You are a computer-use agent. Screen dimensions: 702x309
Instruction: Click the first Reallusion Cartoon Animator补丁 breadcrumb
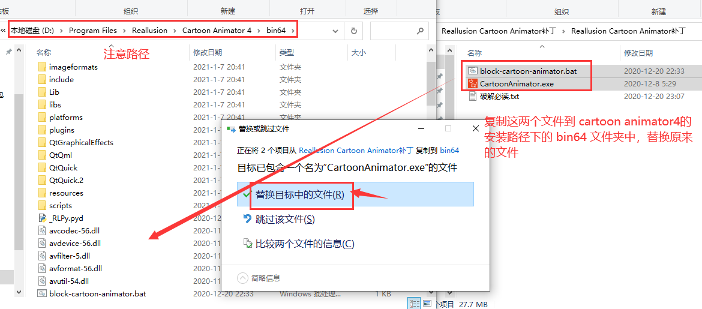(498, 31)
